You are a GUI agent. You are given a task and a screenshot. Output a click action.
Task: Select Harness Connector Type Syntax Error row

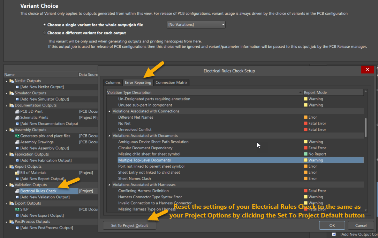(x=241, y=197)
